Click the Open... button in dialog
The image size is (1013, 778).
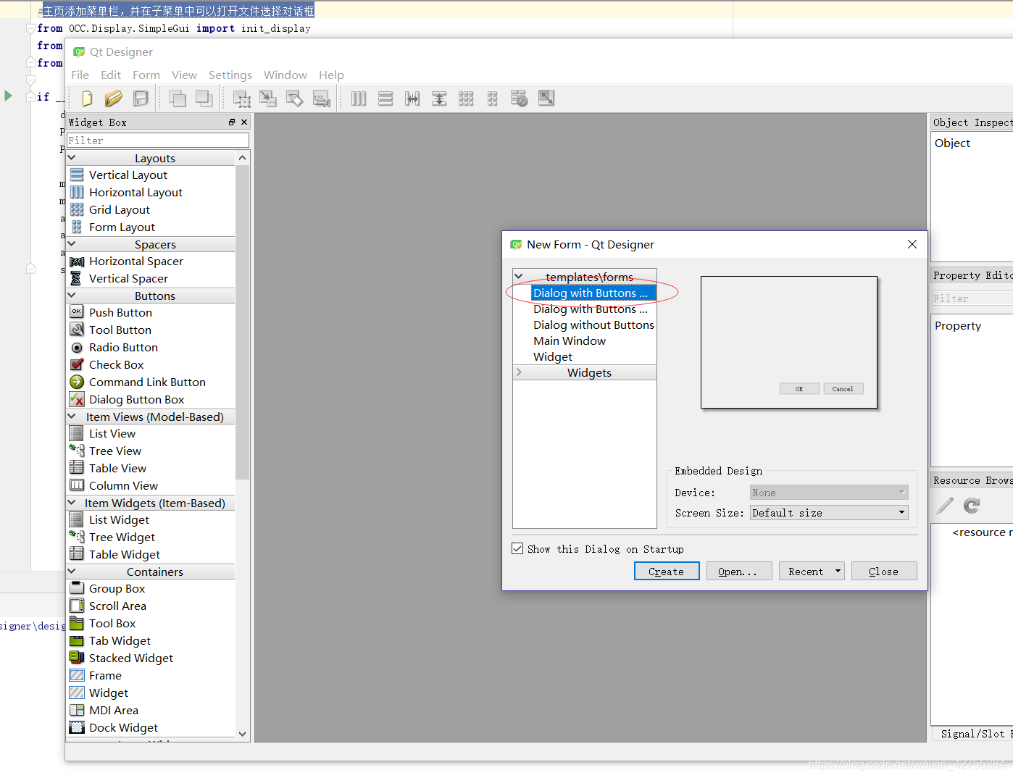point(739,571)
